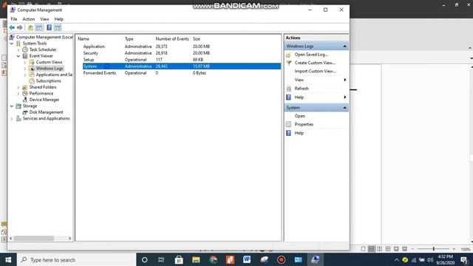This screenshot has height=266, width=473.
Task: Collapse the System actions section
Action: (x=344, y=108)
